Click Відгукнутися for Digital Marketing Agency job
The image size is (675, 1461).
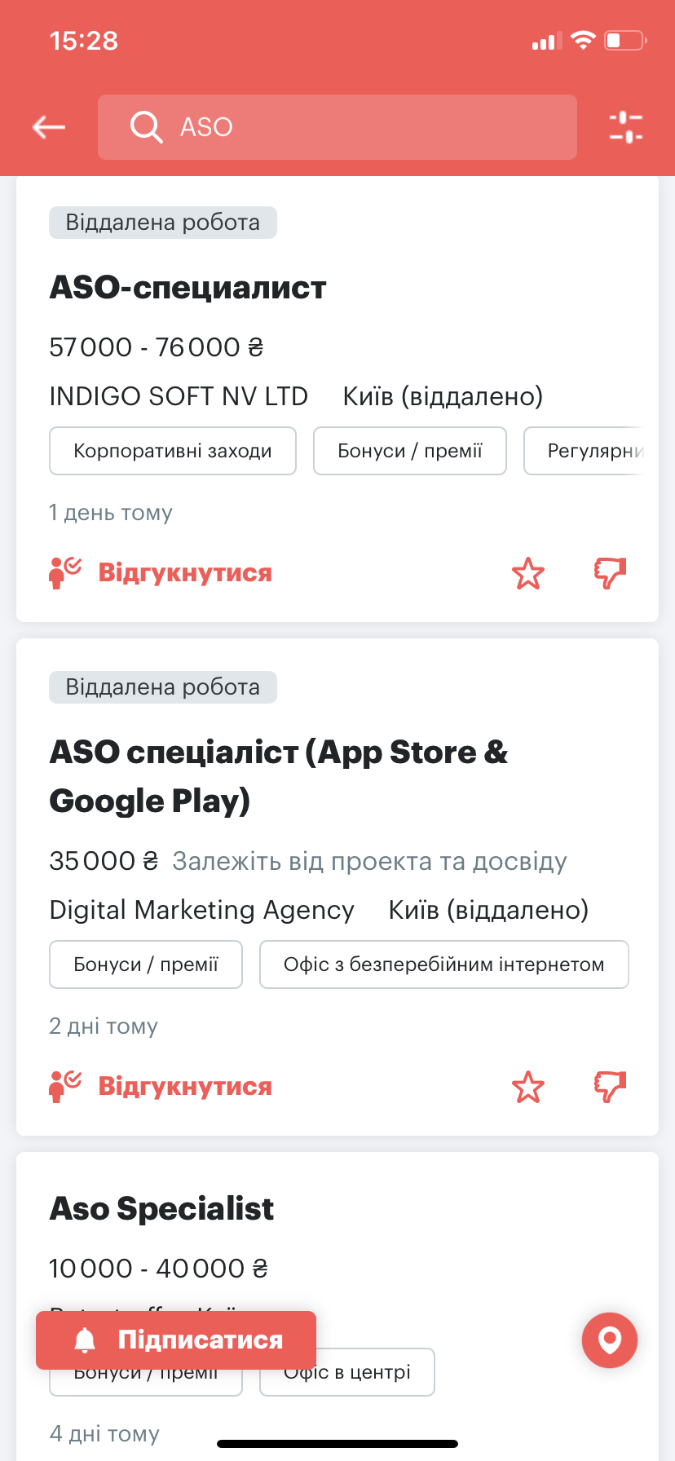[x=184, y=1087]
